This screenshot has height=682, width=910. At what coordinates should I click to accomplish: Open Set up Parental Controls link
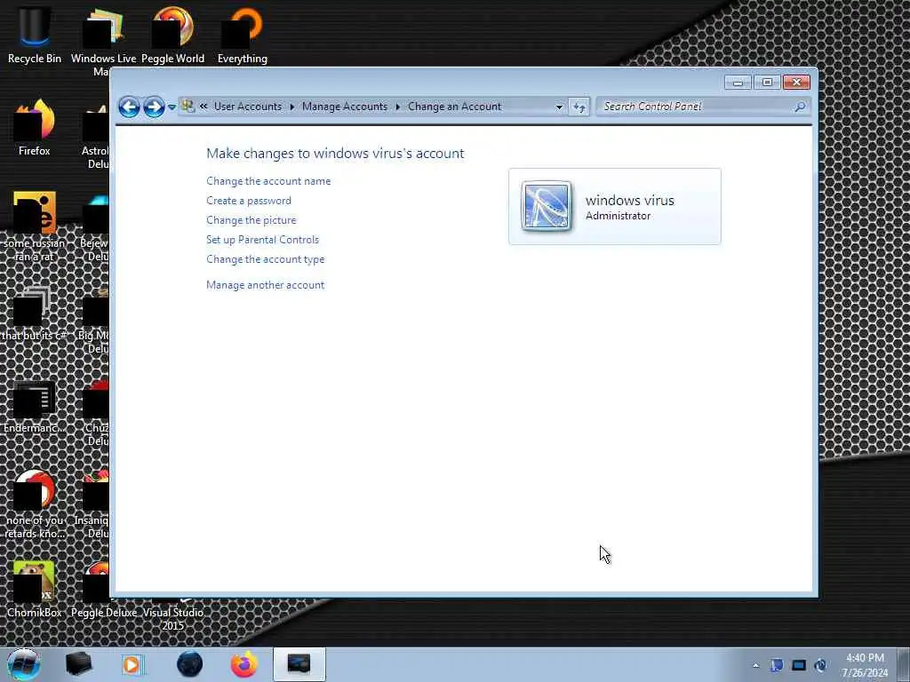pyautogui.click(x=263, y=240)
